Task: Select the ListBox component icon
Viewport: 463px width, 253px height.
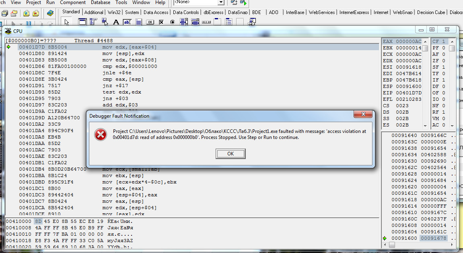Action: (x=184, y=22)
